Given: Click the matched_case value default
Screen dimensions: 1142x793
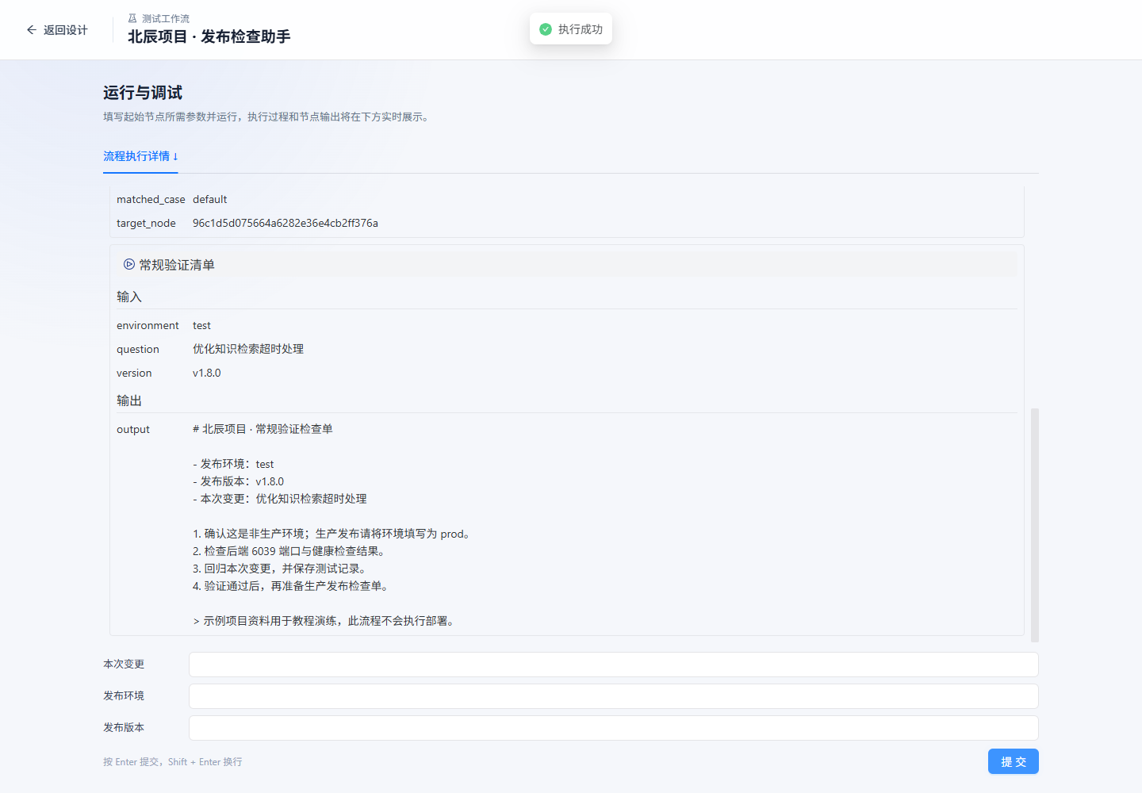Looking at the screenshot, I should click(x=210, y=199).
